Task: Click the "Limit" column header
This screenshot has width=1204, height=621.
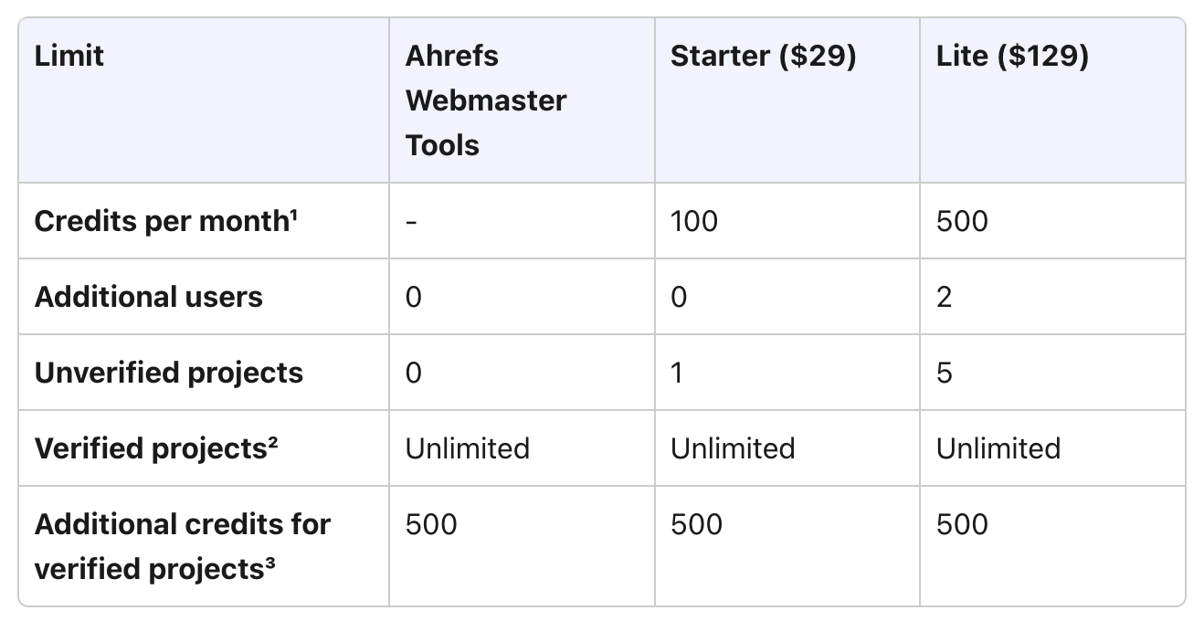Action: (x=69, y=57)
